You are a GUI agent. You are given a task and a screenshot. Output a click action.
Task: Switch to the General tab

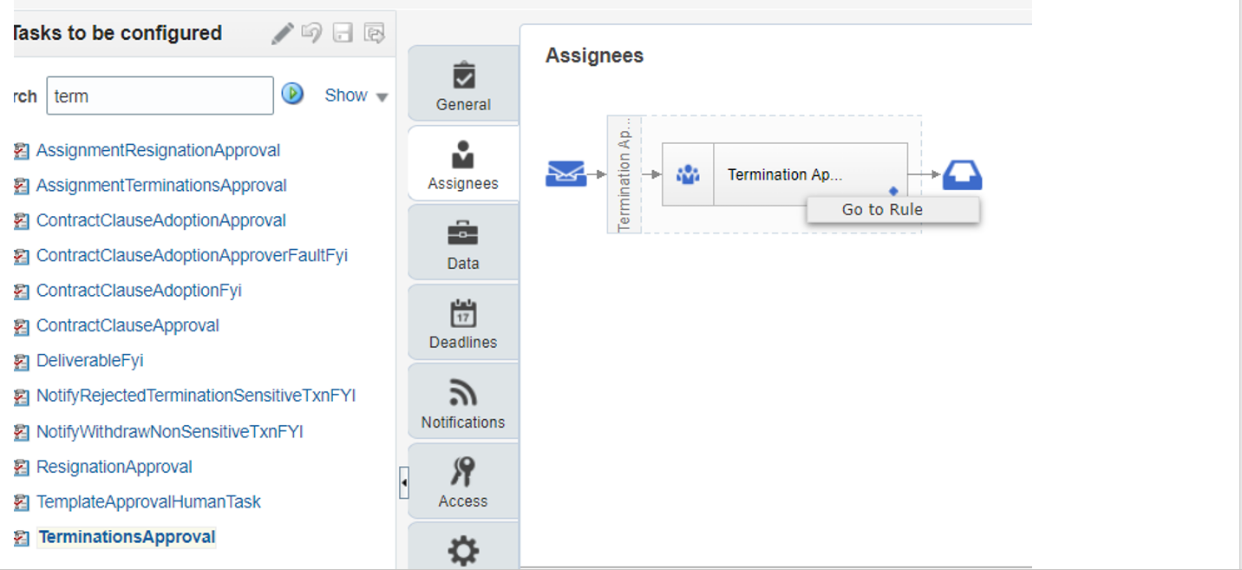tap(462, 84)
